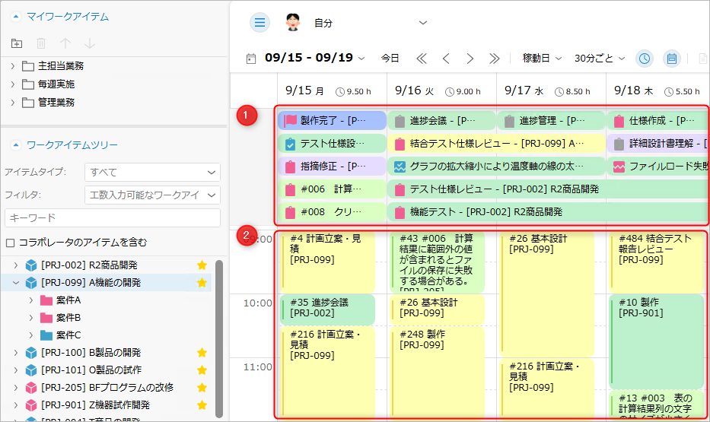Click the yellow #4 計画立案・見積 block
Viewport: 710px width, 422px height.
(327, 259)
